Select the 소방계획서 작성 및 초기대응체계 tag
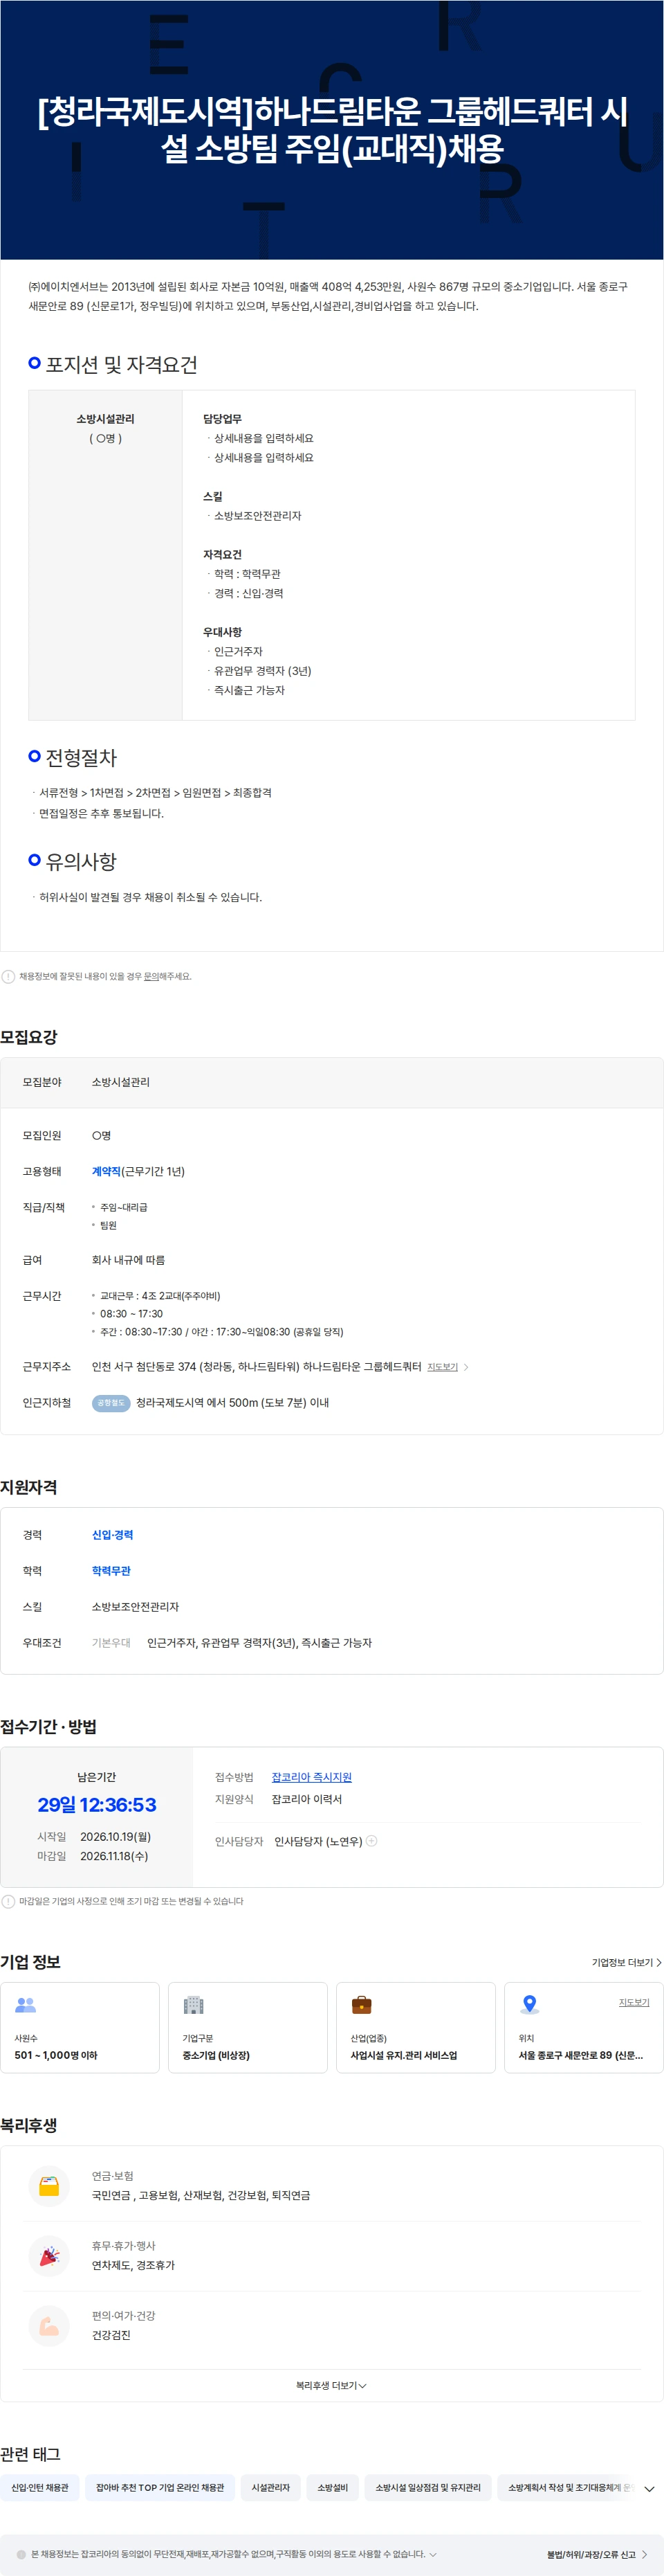The width and height of the screenshot is (664, 2576). [565, 2487]
